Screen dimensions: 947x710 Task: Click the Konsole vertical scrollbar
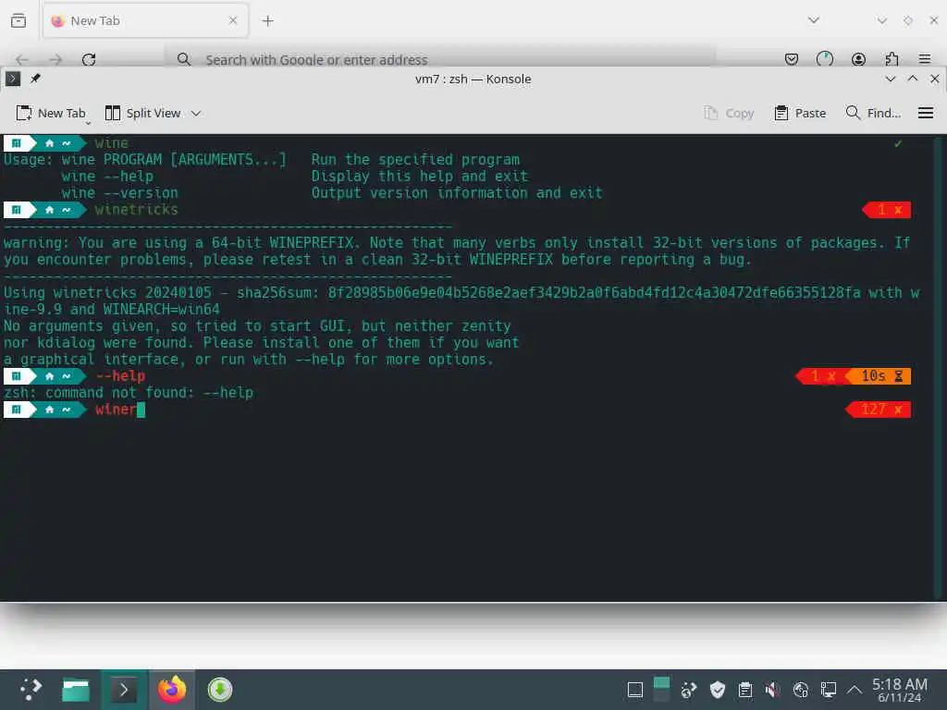pyautogui.click(x=938, y=368)
